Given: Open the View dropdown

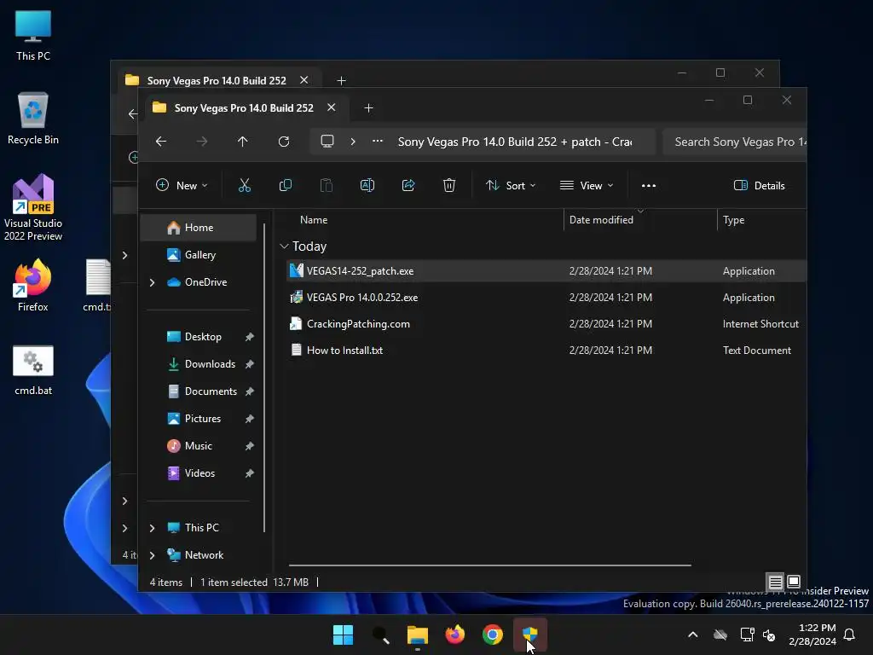Looking at the screenshot, I should tap(587, 185).
